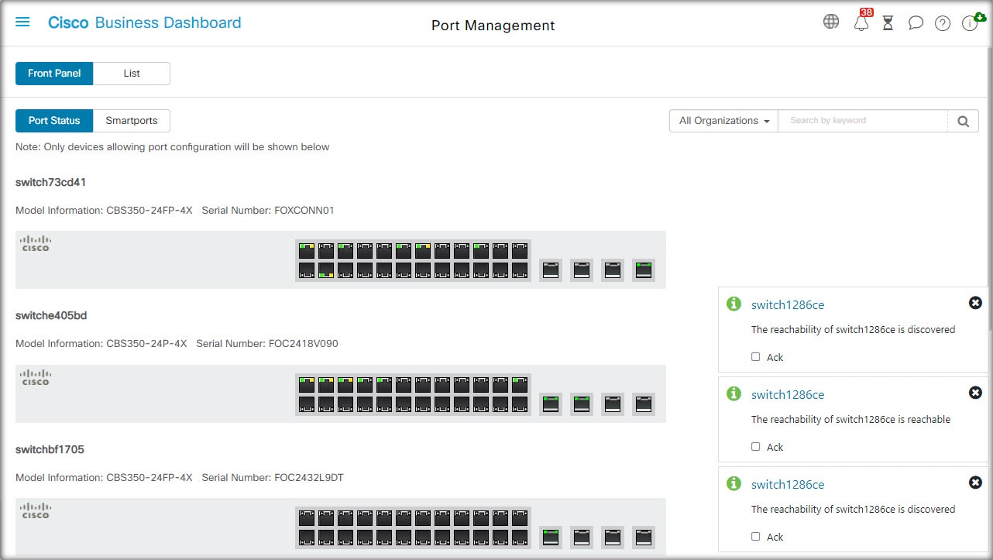This screenshot has height=560, width=993.
Task: Open the All Organizations dropdown
Action: (x=723, y=121)
